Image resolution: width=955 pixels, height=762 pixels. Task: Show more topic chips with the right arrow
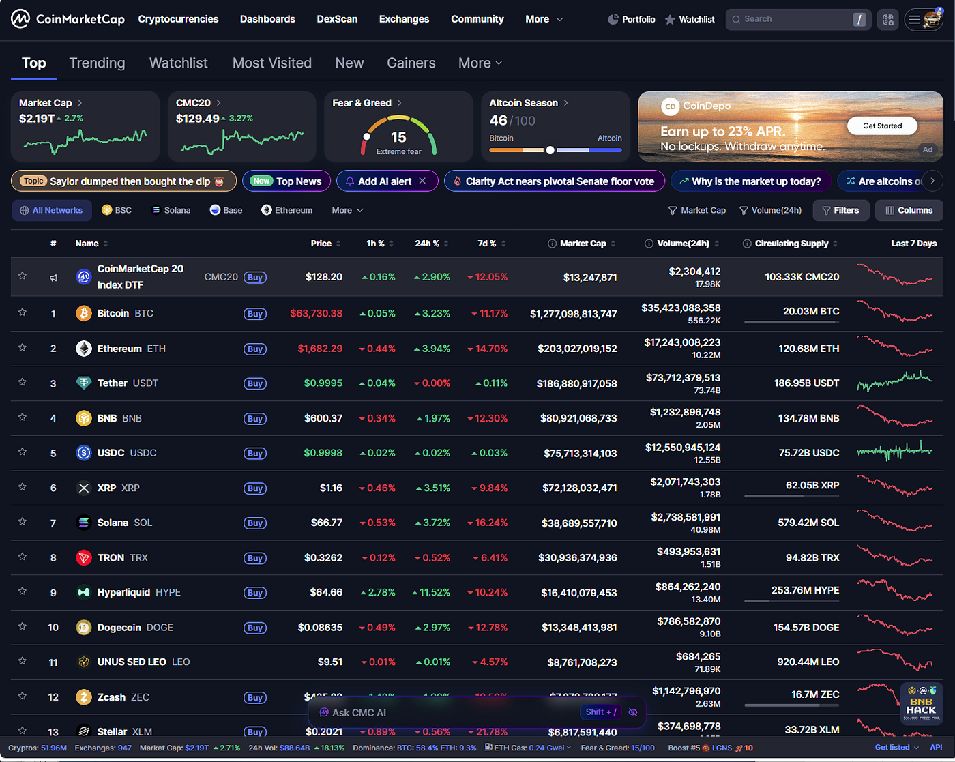tap(932, 181)
